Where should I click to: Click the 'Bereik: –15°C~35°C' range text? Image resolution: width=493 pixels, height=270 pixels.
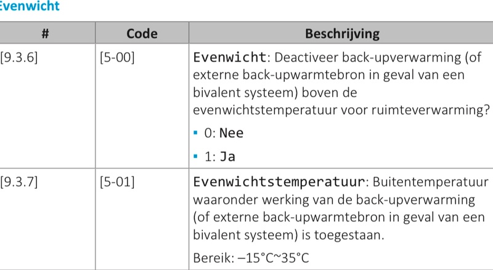tap(251, 256)
